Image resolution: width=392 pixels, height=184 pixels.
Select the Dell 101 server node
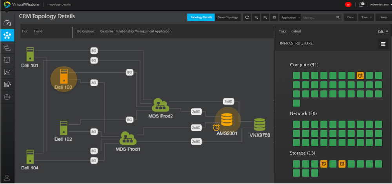click(30, 54)
